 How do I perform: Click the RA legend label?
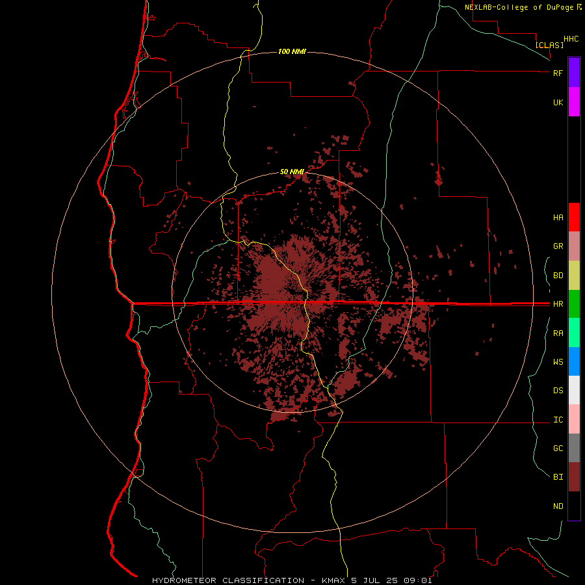click(x=558, y=333)
